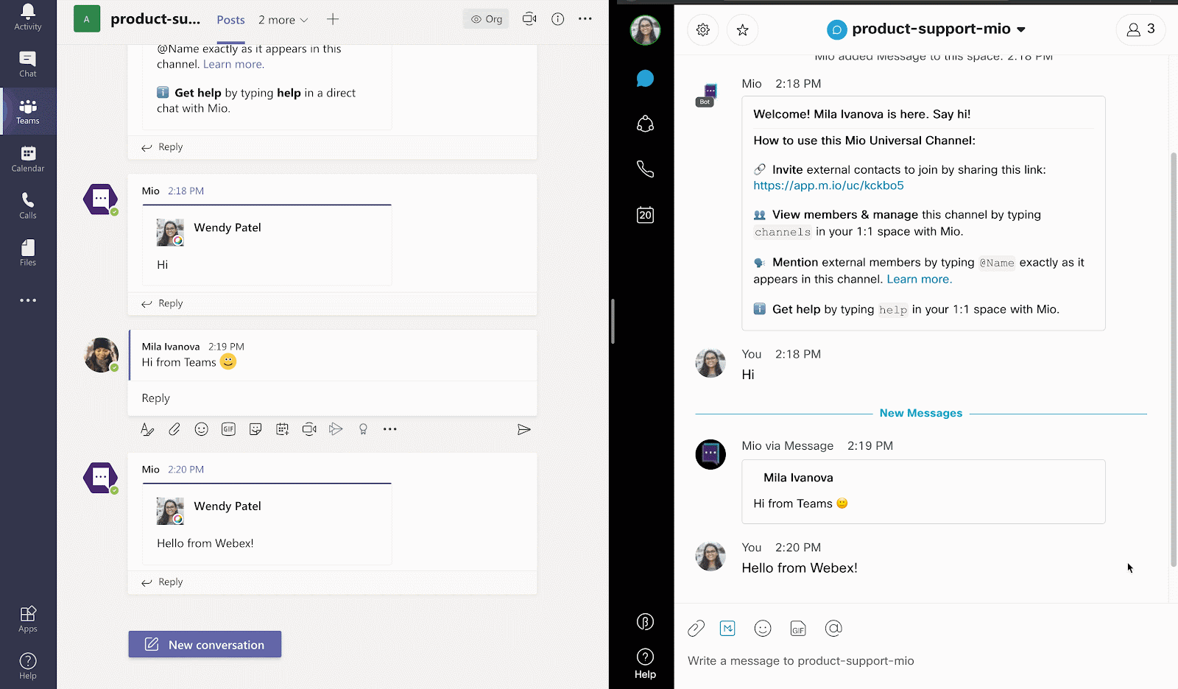Open Praise icon in Teams compose bar
Image resolution: width=1178 pixels, height=689 pixels.
click(363, 429)
